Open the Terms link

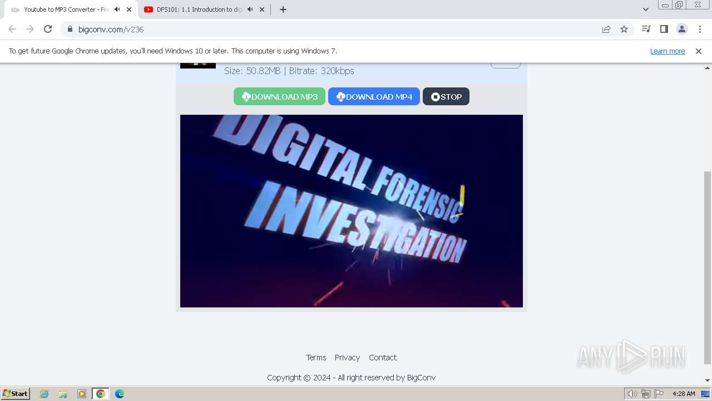pos(316,358)
